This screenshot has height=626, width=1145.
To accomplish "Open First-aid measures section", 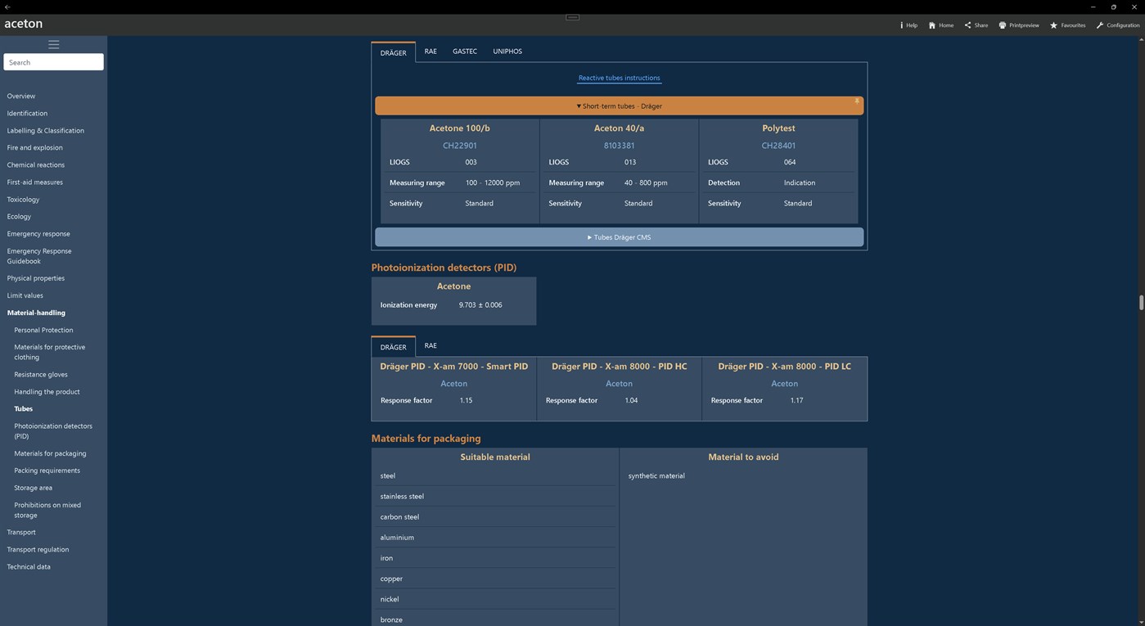I will click(35, 182).
